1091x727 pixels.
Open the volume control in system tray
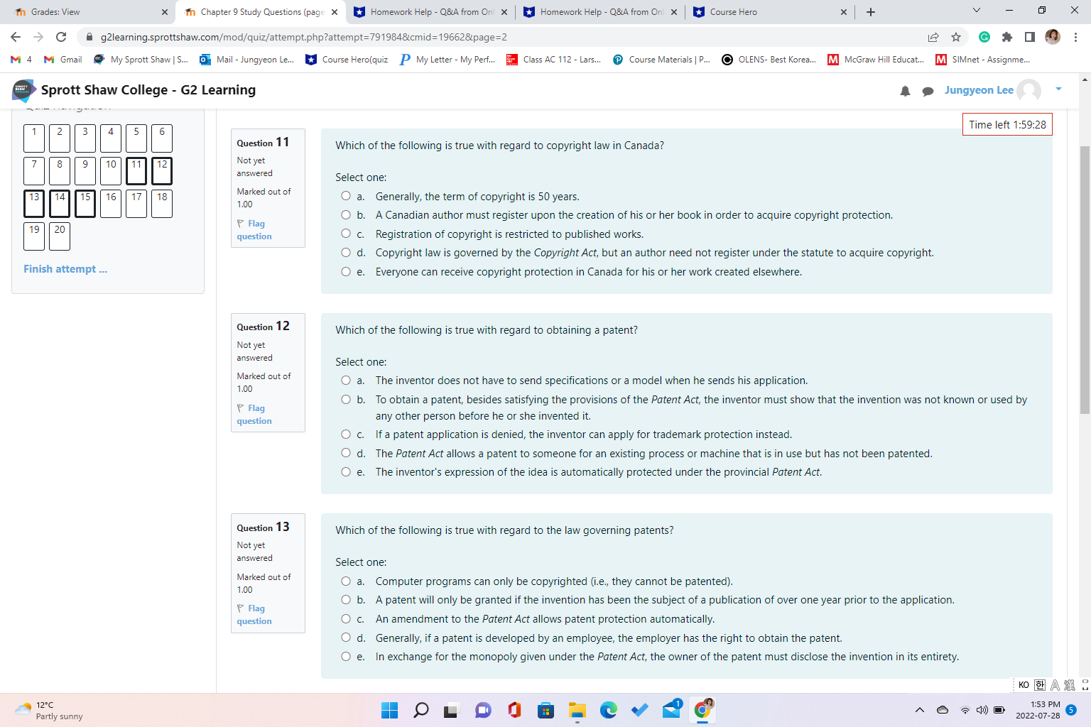click(982, 710)
